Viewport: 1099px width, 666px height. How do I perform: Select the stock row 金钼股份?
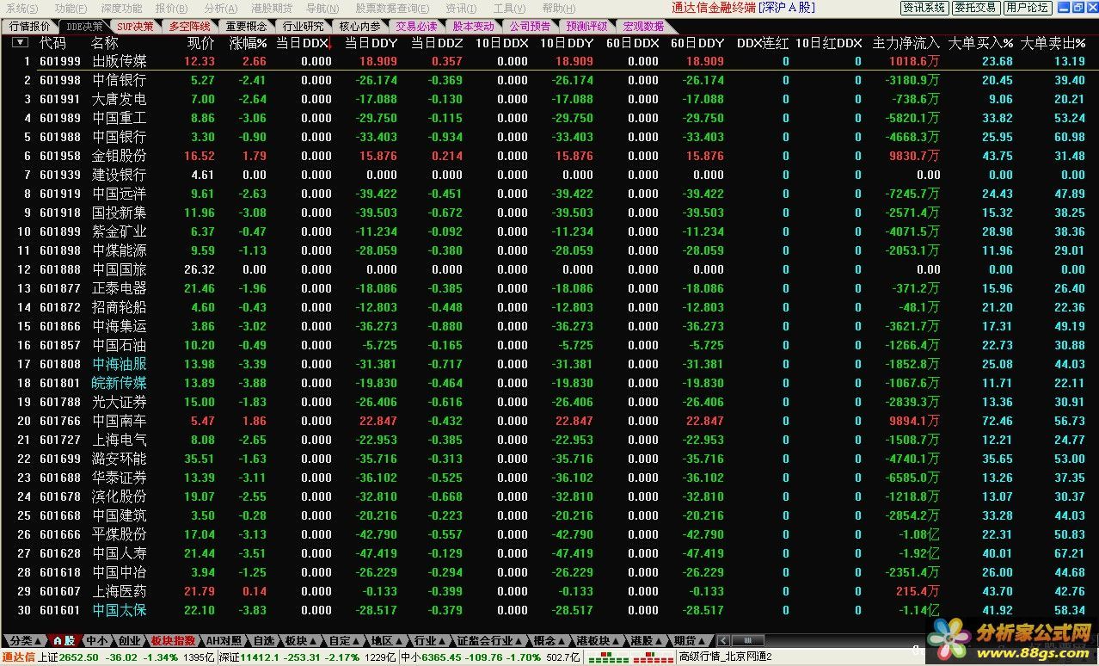[549, 156]
